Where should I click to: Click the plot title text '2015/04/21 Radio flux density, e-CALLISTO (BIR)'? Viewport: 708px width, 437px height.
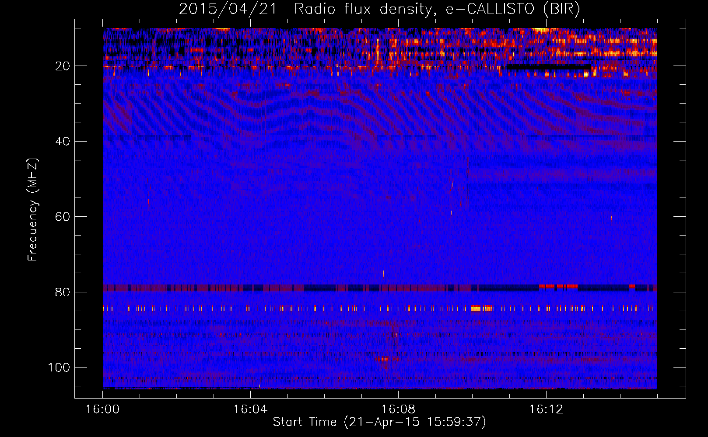379,9
